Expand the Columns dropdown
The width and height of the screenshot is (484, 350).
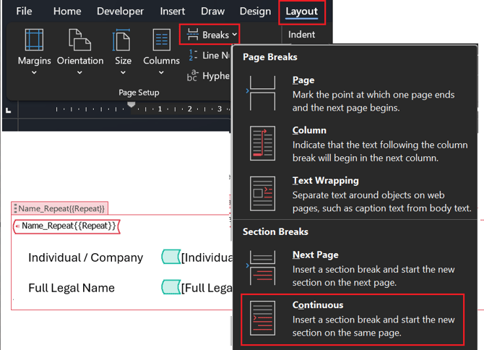tap(160, 52)
